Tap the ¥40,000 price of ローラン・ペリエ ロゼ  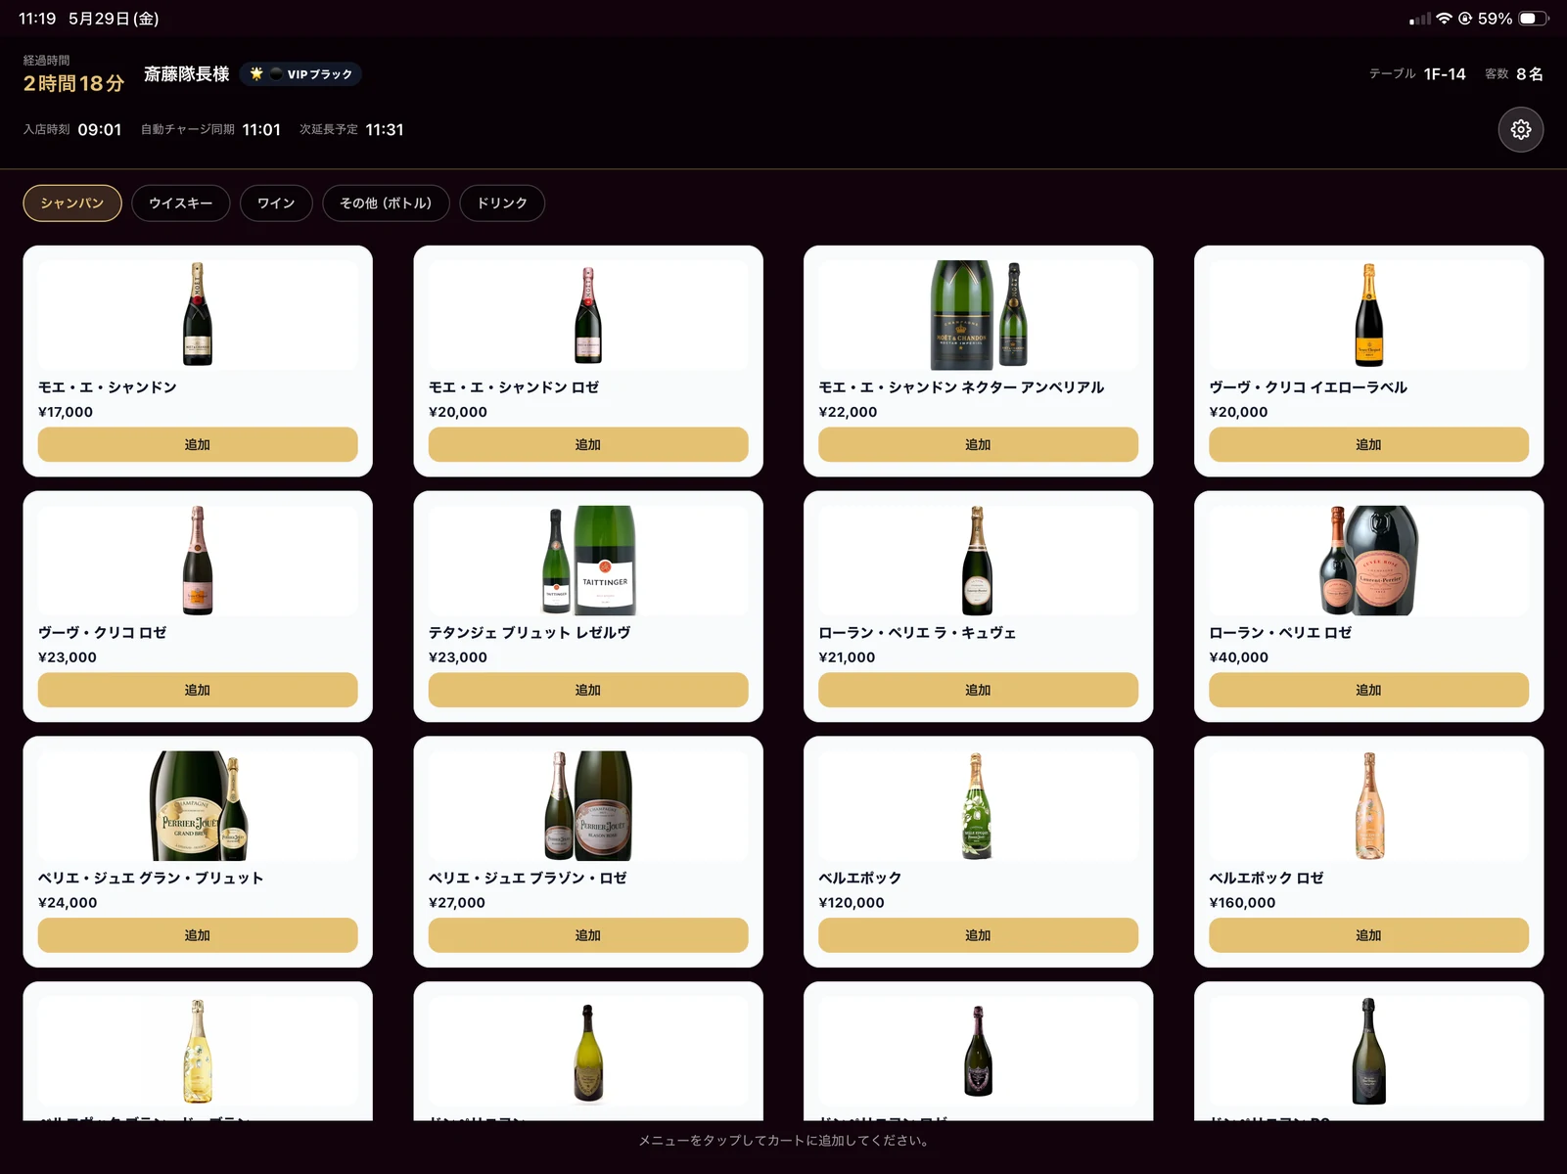(1238, 657)
